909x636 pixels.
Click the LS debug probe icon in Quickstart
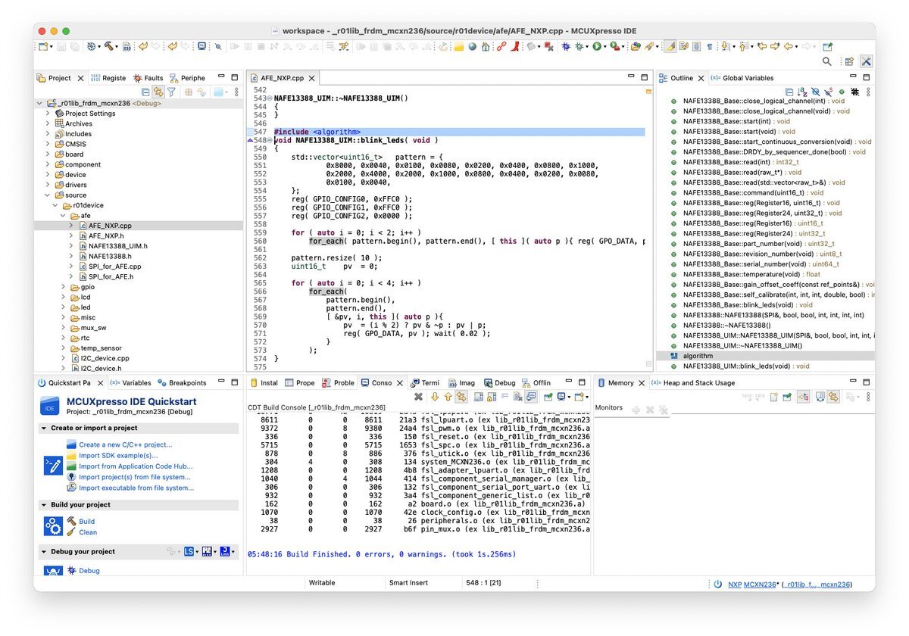click(x=189, y=551)
